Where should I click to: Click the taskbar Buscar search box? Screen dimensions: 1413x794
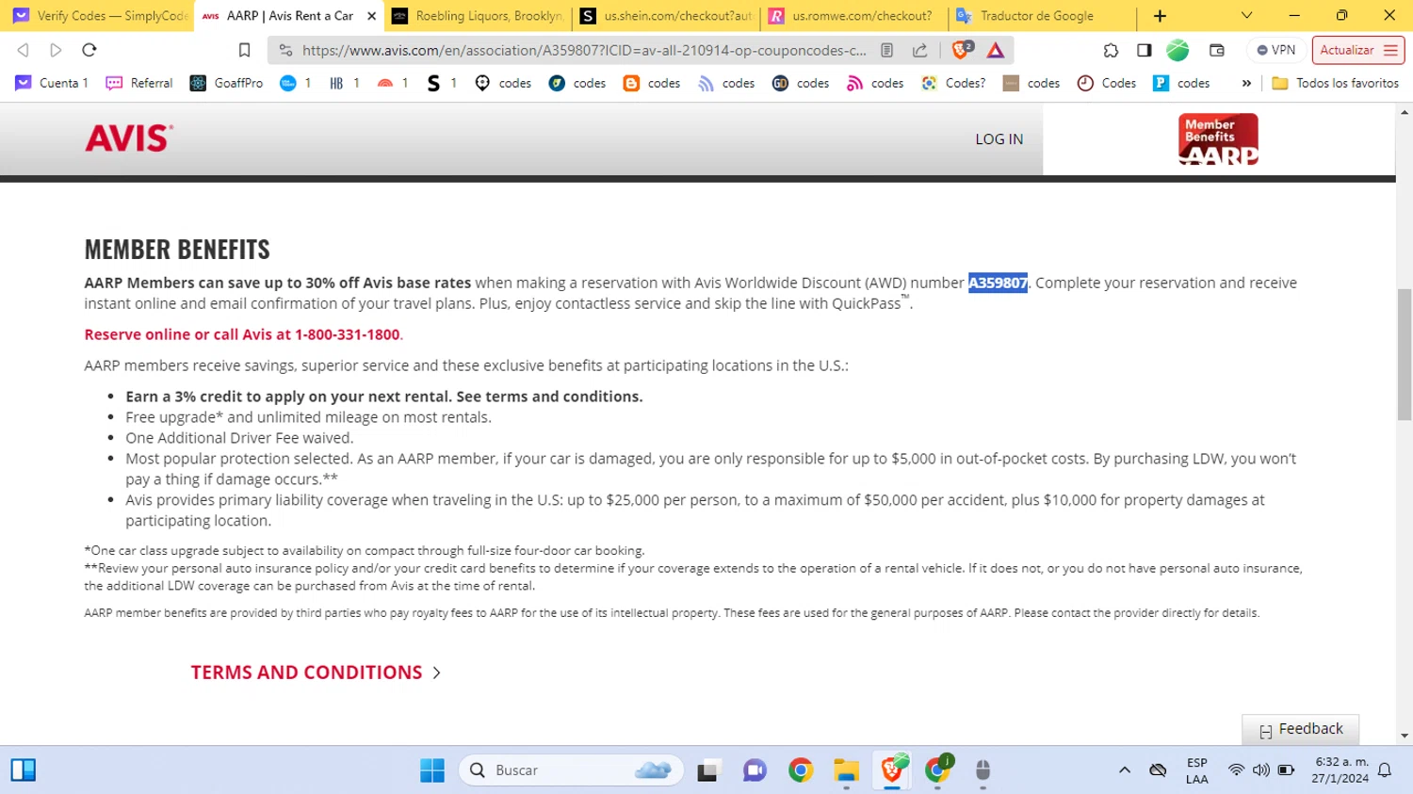point(571,770)
